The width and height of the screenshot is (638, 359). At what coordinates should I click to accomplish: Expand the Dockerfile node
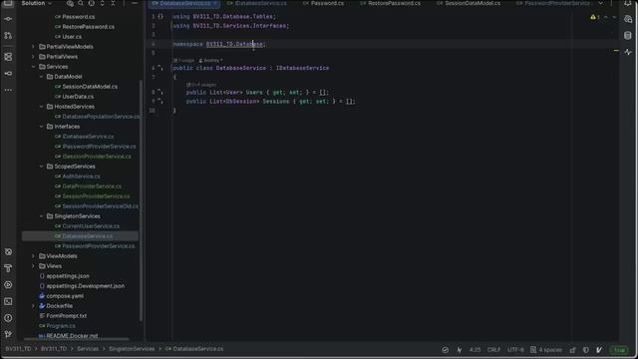(33, 306)
